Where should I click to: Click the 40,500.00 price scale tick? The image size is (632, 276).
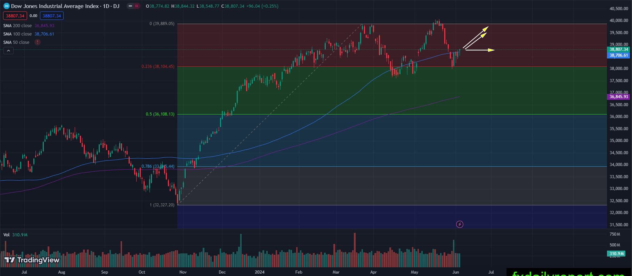coord(619,9)
